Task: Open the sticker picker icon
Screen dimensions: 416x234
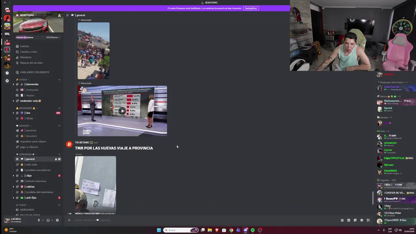Action: point(355,220)
